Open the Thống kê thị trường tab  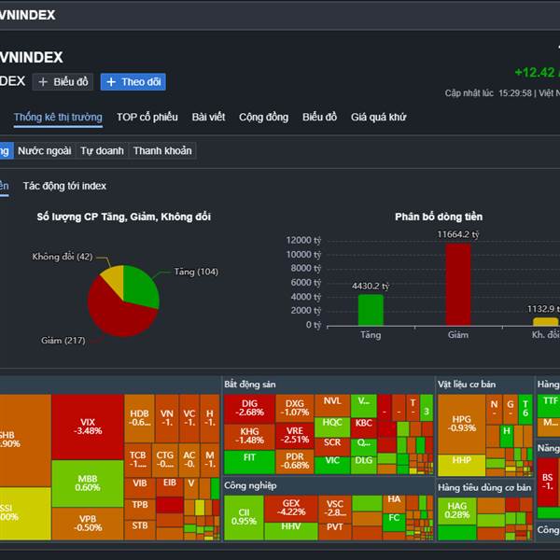pos(58,118)
